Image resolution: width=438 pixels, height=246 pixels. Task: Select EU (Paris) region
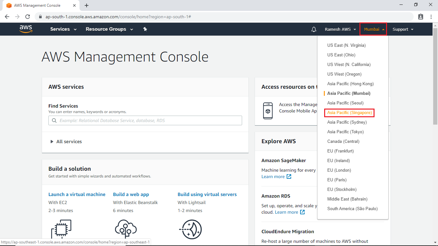337,180
